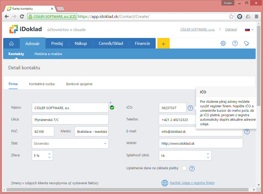Screen dimensions: 263x194
Task: Click the bookmark star in address bar
Action: (x=231, y=17)
